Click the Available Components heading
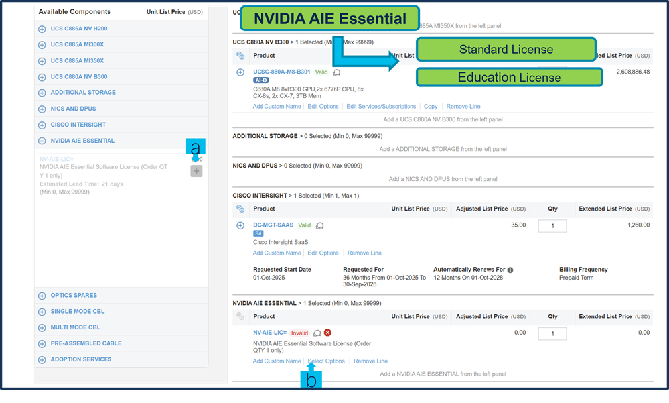Image resolution: width=669 pixels, height=403 pixels. [74, 11]
